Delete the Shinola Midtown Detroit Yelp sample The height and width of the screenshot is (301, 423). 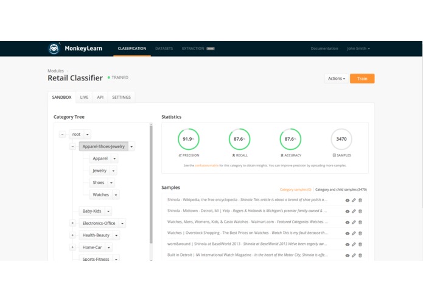click(360, 211)
